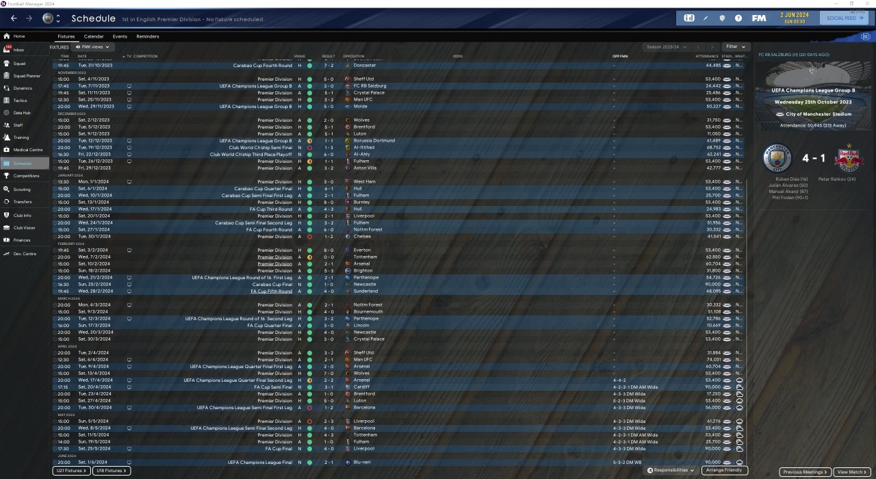The image size is (876, 479).
Task: Open Inbox in the sidebar
Action: [x=25, y=50]
